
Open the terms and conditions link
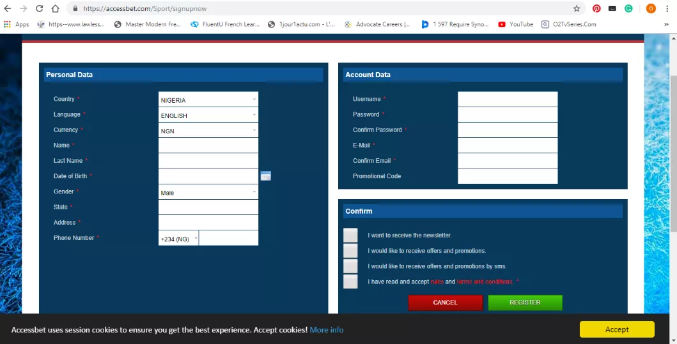[x=485, y=281]
